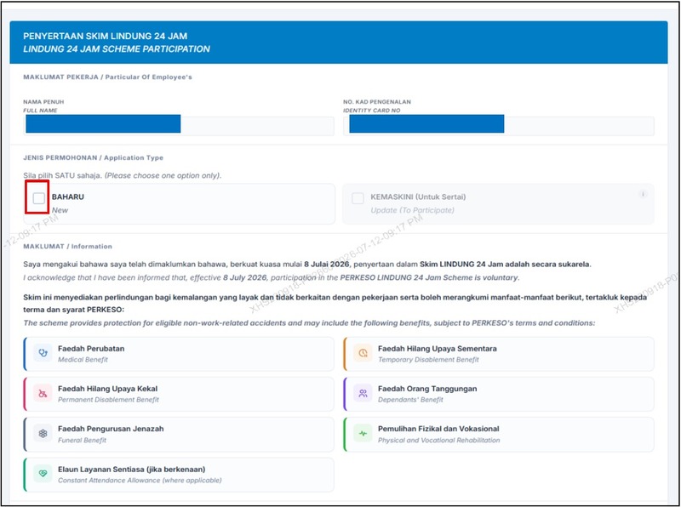Tick the BAHARU (New) checkbox
681x507 pixels.
[x=39, y=198]
